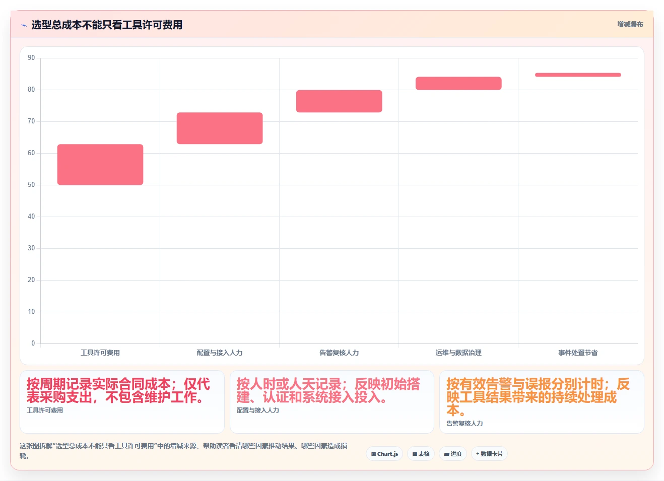The height and width of the screenshot is (481, 664).
Task: Click the 工具许可费用 waterfall bar
Action: [100, 165]
